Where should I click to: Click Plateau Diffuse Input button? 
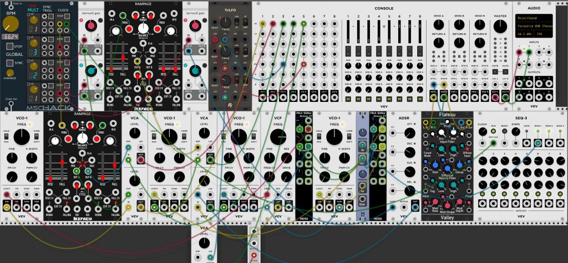468,148
